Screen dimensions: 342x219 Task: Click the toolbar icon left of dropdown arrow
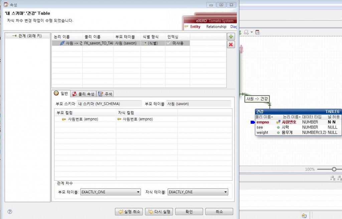coord(246,32)
